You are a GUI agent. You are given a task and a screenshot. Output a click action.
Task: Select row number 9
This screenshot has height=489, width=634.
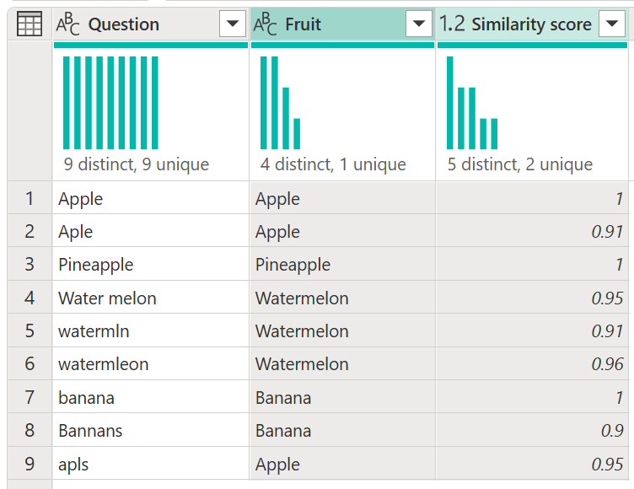30,464
